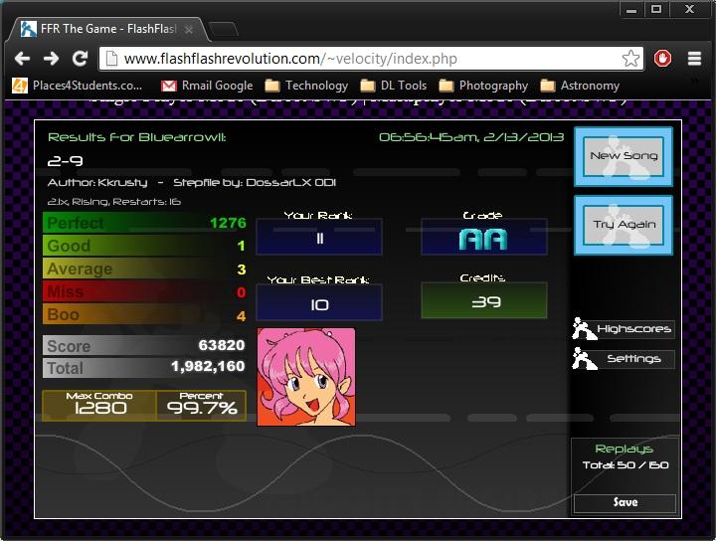This screenshot has height=541, width=716.
Task: Open the Astronomy bookmarks folder
Action: (580, 86)
